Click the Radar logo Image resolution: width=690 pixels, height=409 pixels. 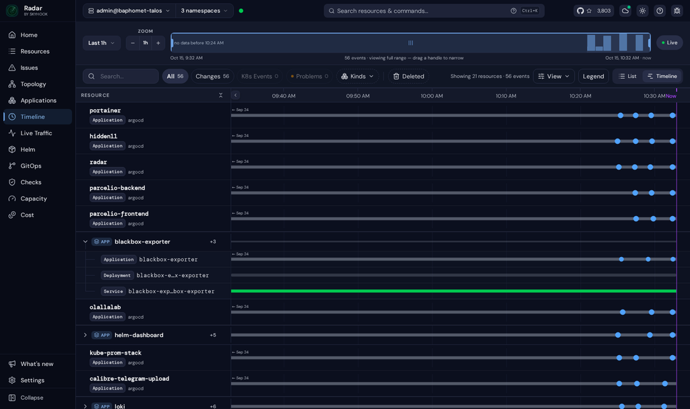[x=12, y=11]
